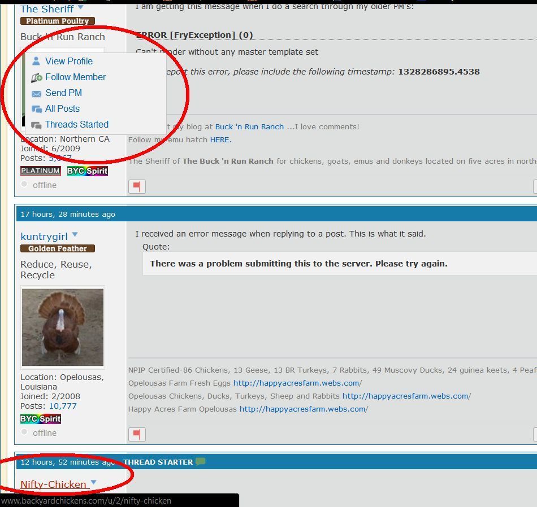Select View Profile from the member menu
This screenshot has width=537, height=507.
coord(68,62)
